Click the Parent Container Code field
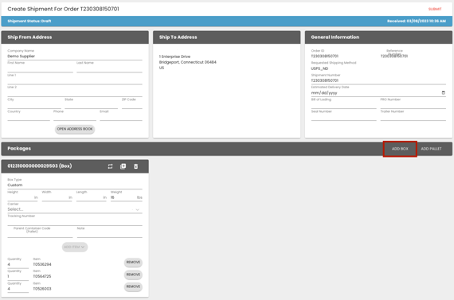The image size is (454, 300). pyautogui.click(x=41, y=234)
